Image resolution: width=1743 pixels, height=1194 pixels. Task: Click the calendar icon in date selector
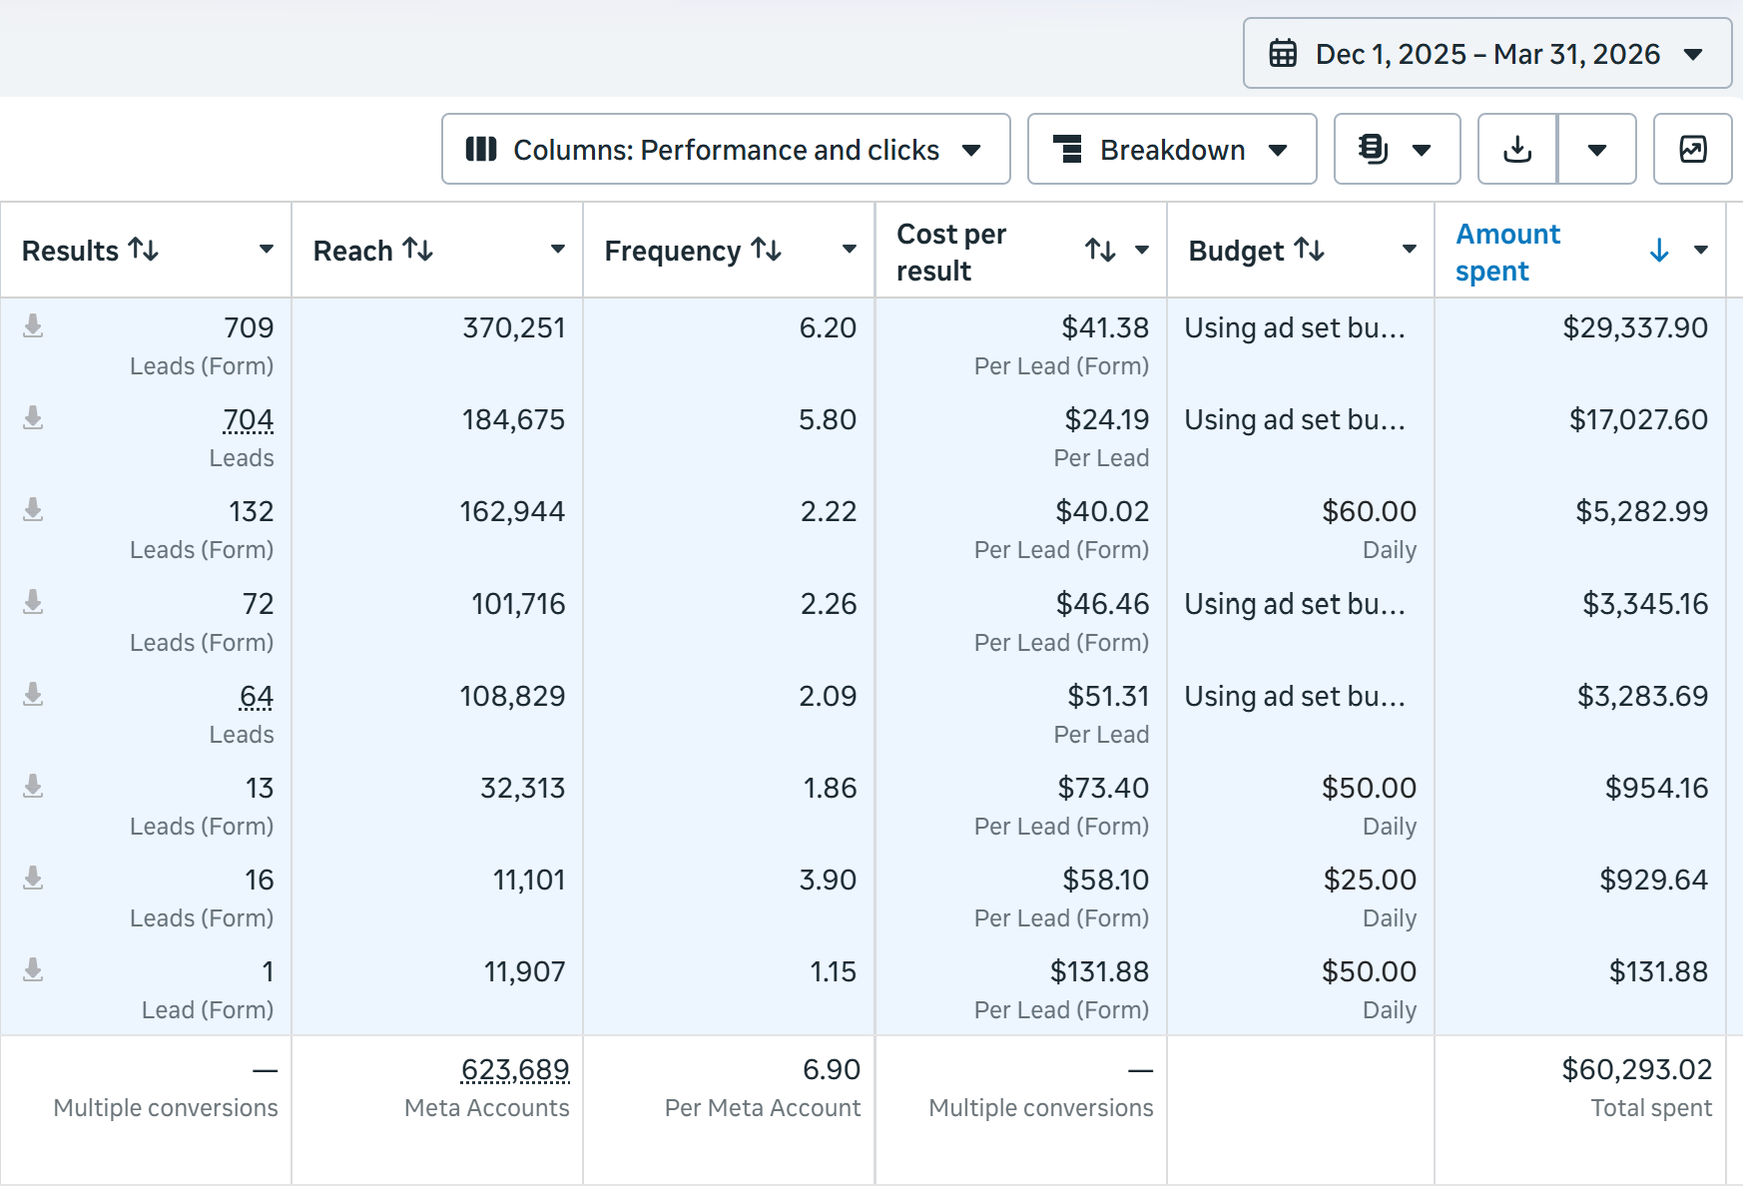(x=1283, y=54)
